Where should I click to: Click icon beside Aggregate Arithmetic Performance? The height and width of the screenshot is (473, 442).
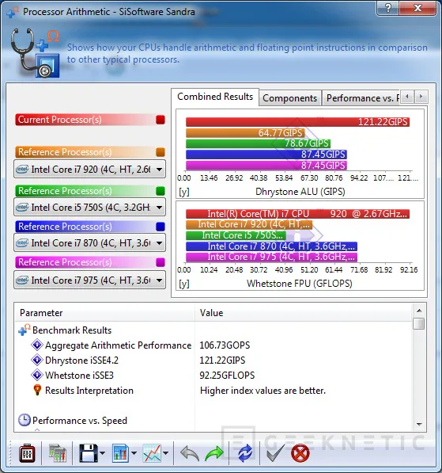coord(36,345)
